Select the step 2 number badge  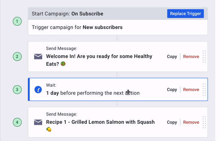(17, 57)
